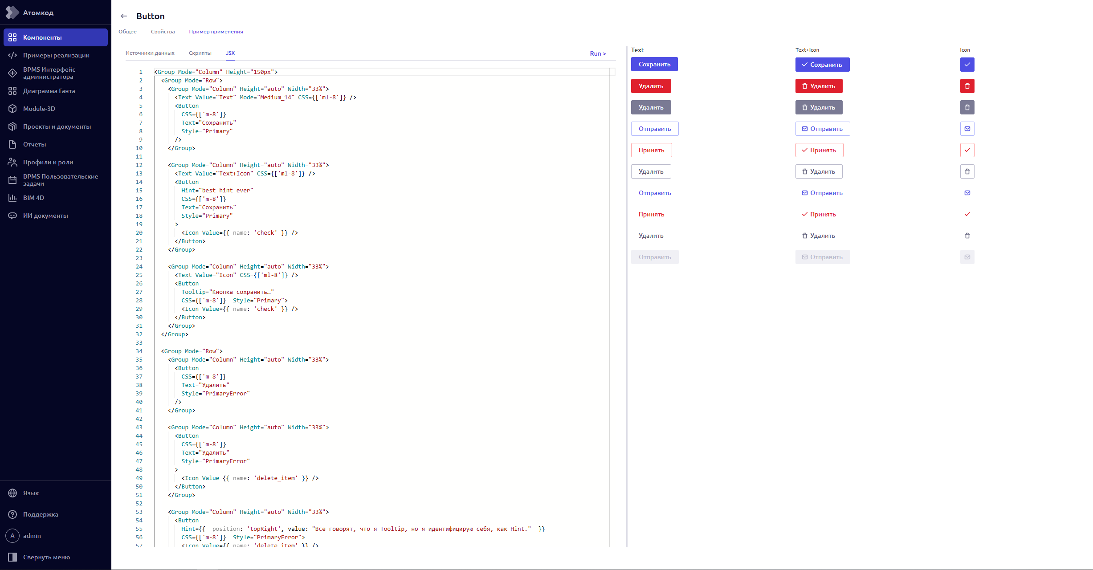Click the purple Сохранить text button

[x=654, y=64]
